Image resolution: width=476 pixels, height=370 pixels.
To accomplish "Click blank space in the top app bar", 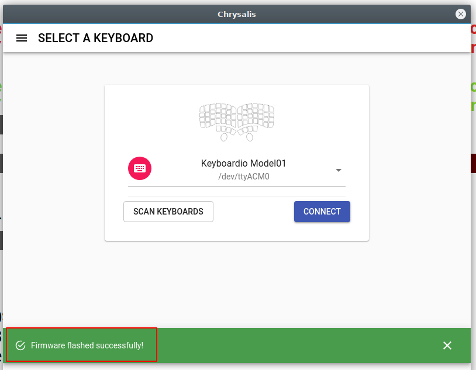I will 310,38.
